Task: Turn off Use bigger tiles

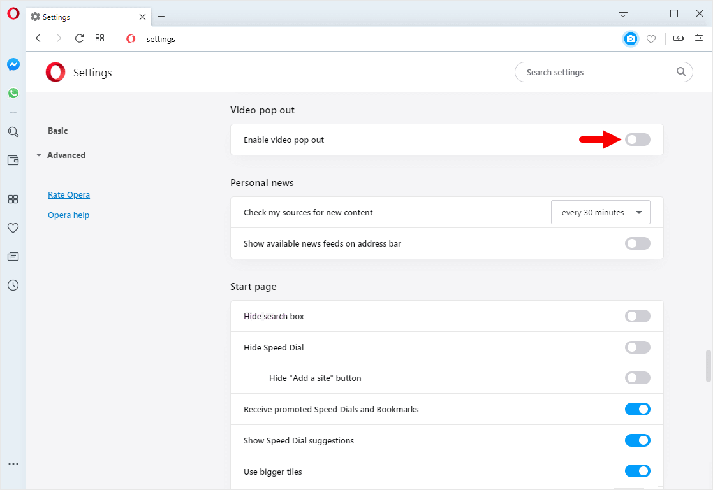Action: (x=638, y=472)
